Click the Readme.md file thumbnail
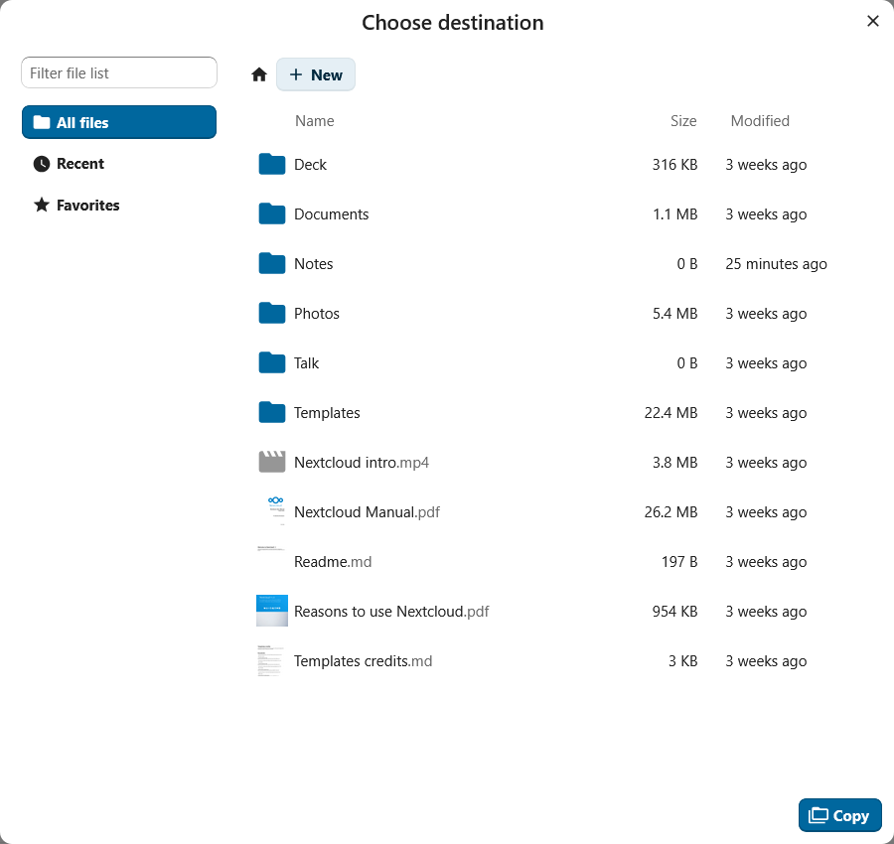This screenshot has width=894, height=844. [x=272, y=561]
